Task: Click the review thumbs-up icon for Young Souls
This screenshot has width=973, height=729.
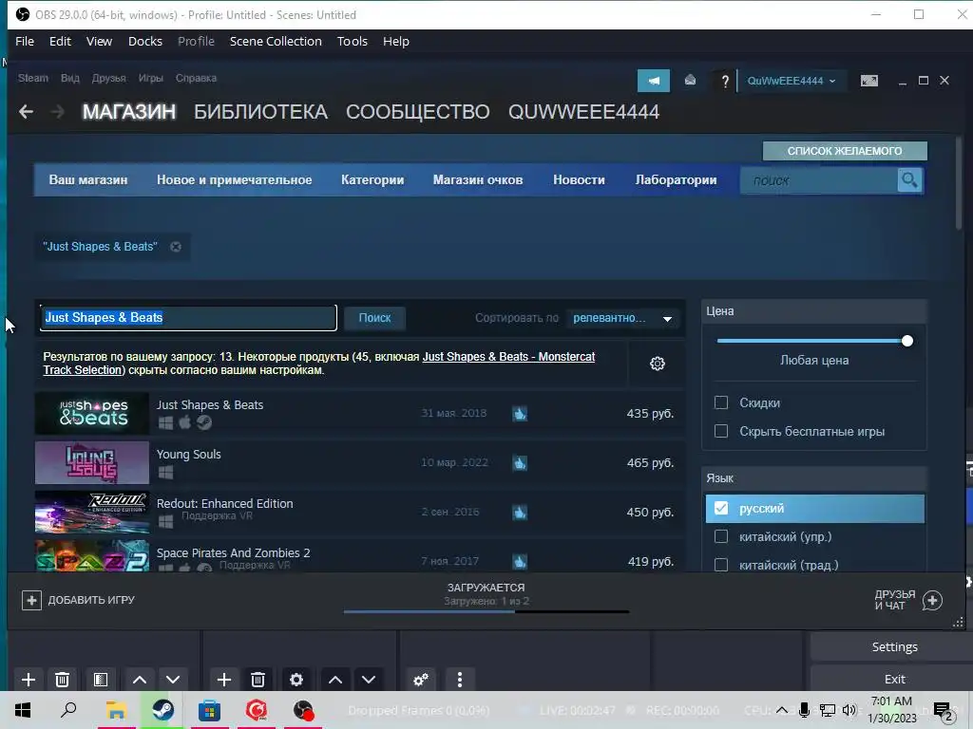Action: point(520,463)
